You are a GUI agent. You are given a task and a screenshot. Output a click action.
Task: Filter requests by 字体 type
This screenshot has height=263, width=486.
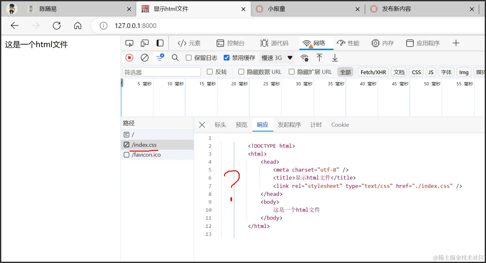pyautogui.click(x=446, y=72)
